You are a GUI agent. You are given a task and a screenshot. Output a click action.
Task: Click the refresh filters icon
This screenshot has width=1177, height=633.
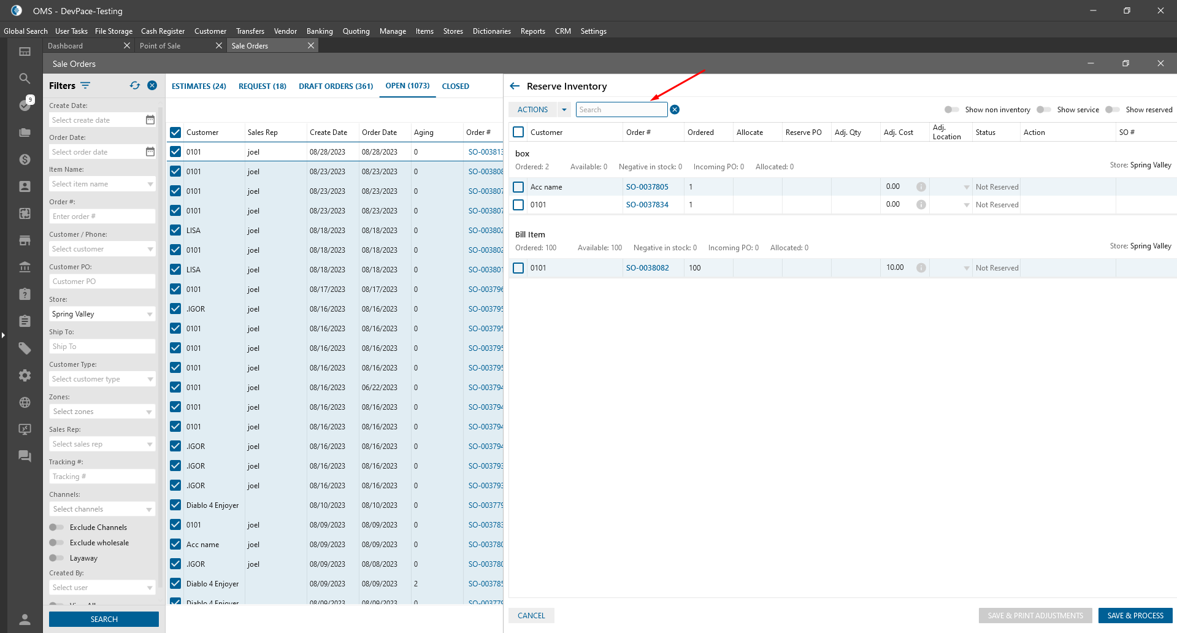point(135,86)
